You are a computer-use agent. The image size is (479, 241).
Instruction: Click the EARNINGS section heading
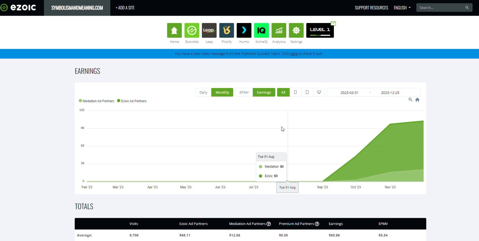point(87,71)
